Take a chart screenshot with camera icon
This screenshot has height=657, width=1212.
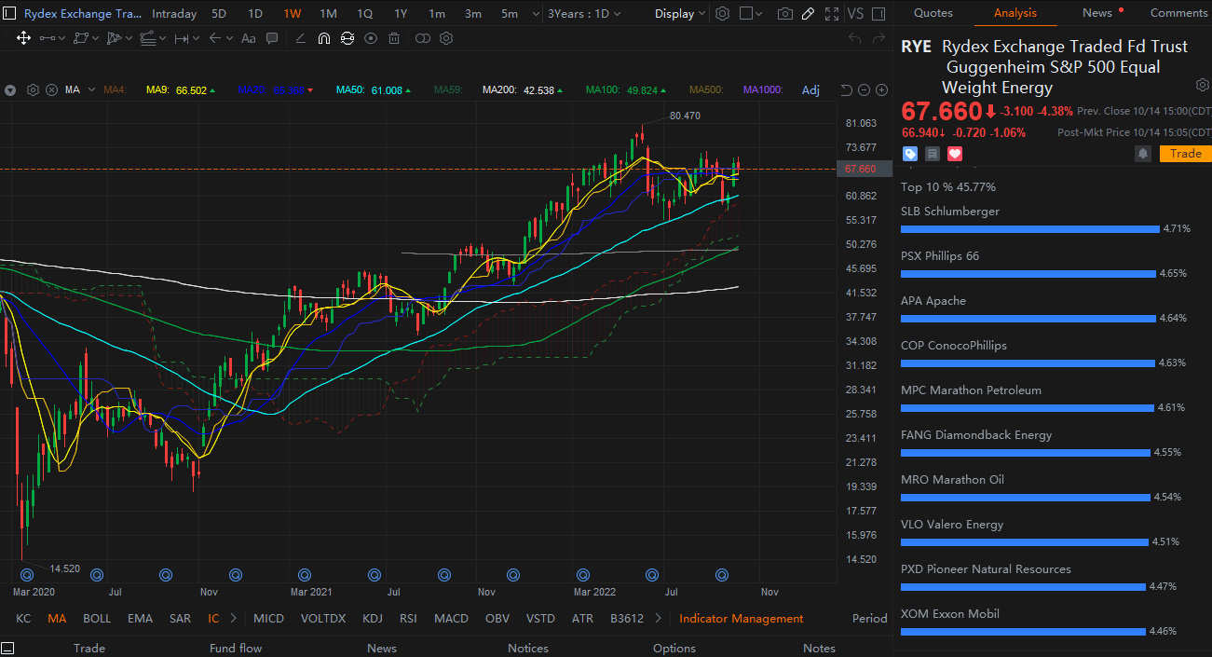click(785, 14)
